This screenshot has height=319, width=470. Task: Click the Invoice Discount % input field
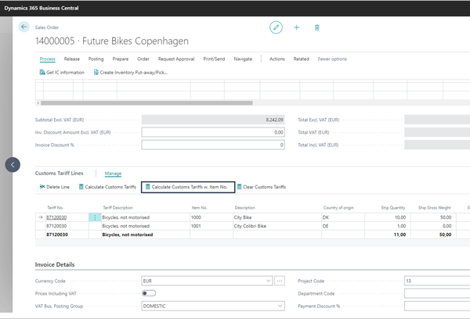click(213, 145)
